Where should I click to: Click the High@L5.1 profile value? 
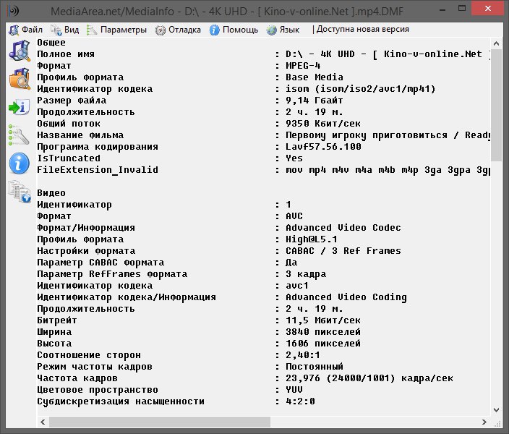pyautogui.click(x=312, y=239)
